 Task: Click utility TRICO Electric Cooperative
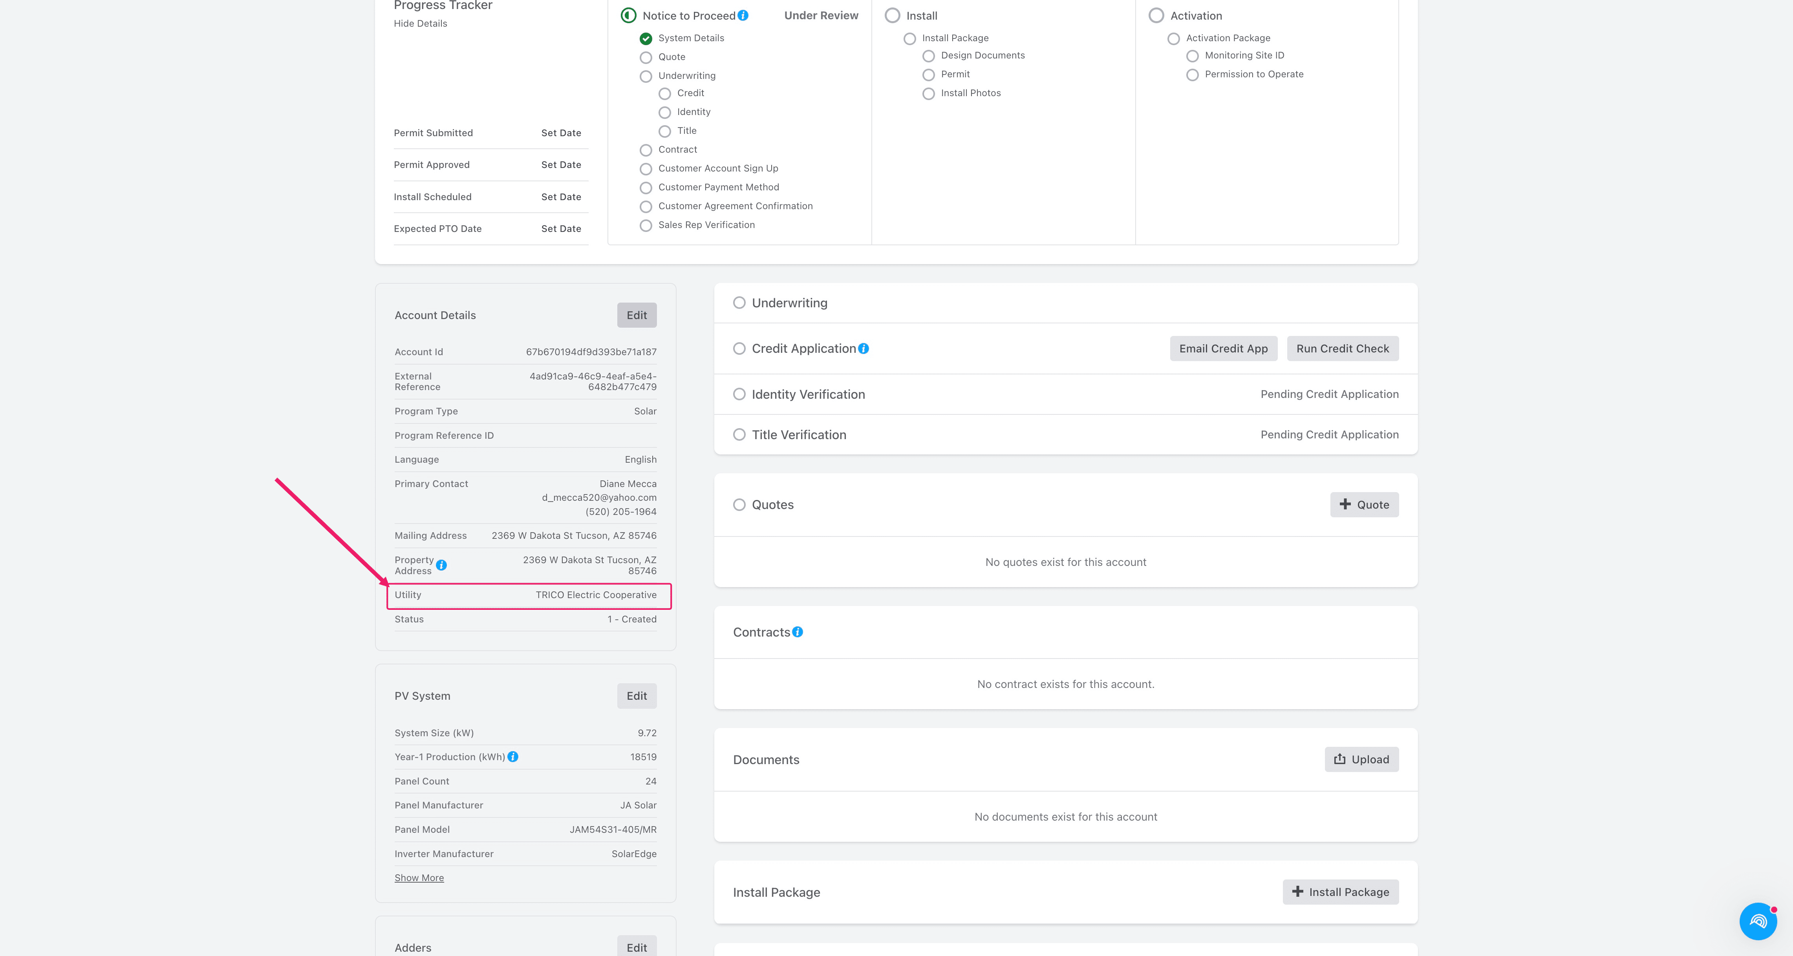596,595
